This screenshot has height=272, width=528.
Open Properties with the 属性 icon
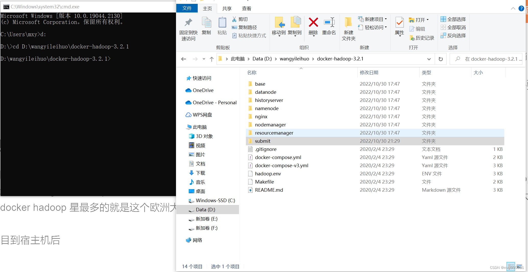point(399,25)
